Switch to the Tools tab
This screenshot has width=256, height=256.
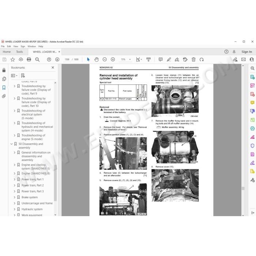click(x=19, y=52)
